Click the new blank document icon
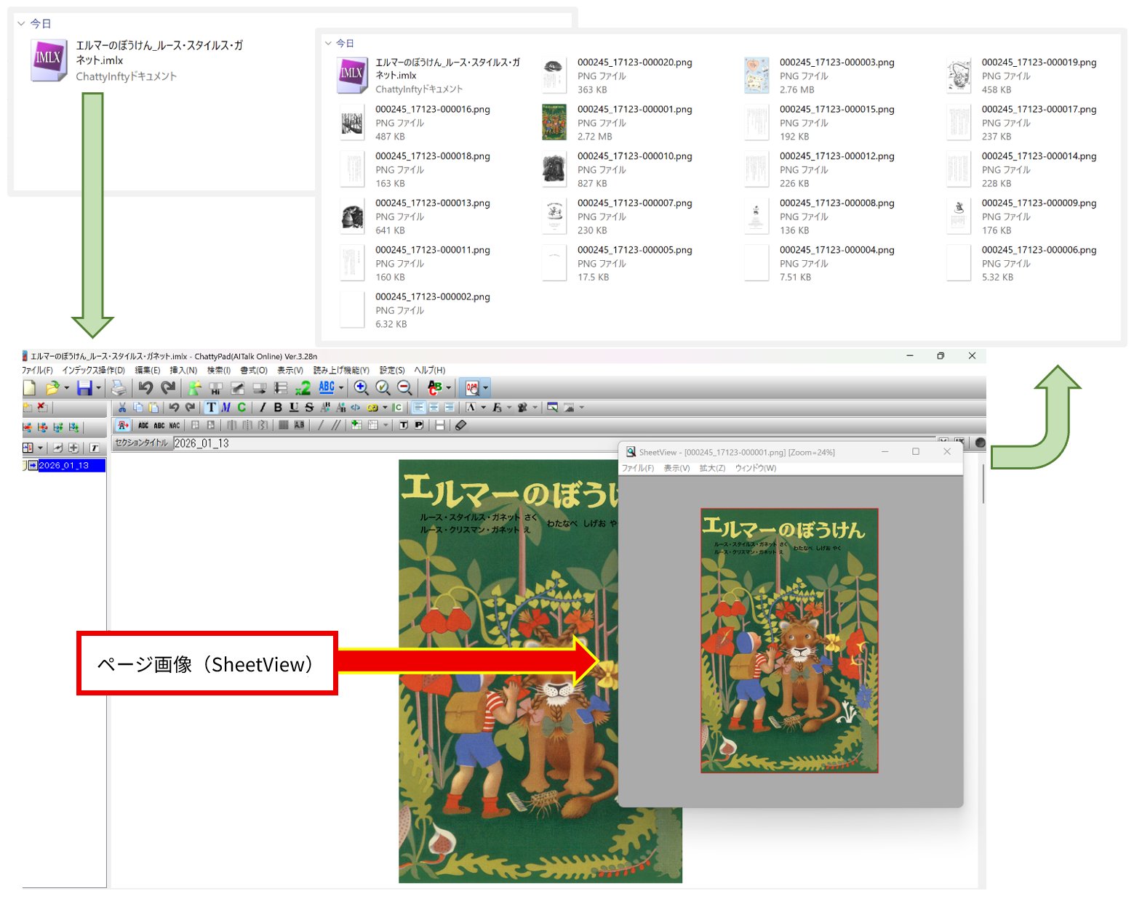Viewport: 1142px width, 904px height. tap(29, 388)
